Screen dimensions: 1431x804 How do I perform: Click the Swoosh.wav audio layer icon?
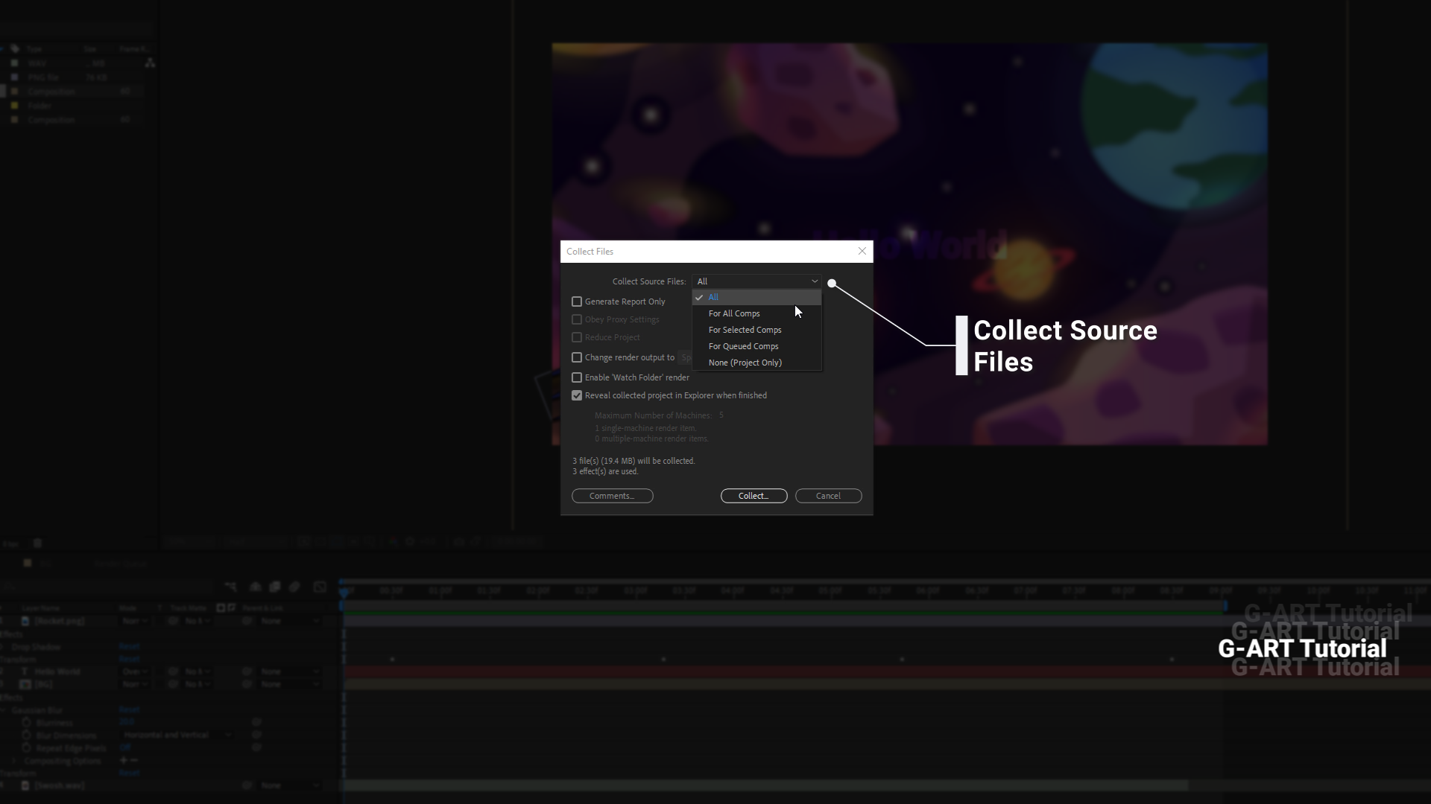pos(25,785)
